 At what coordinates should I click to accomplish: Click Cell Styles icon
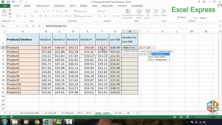click(147, 14)
